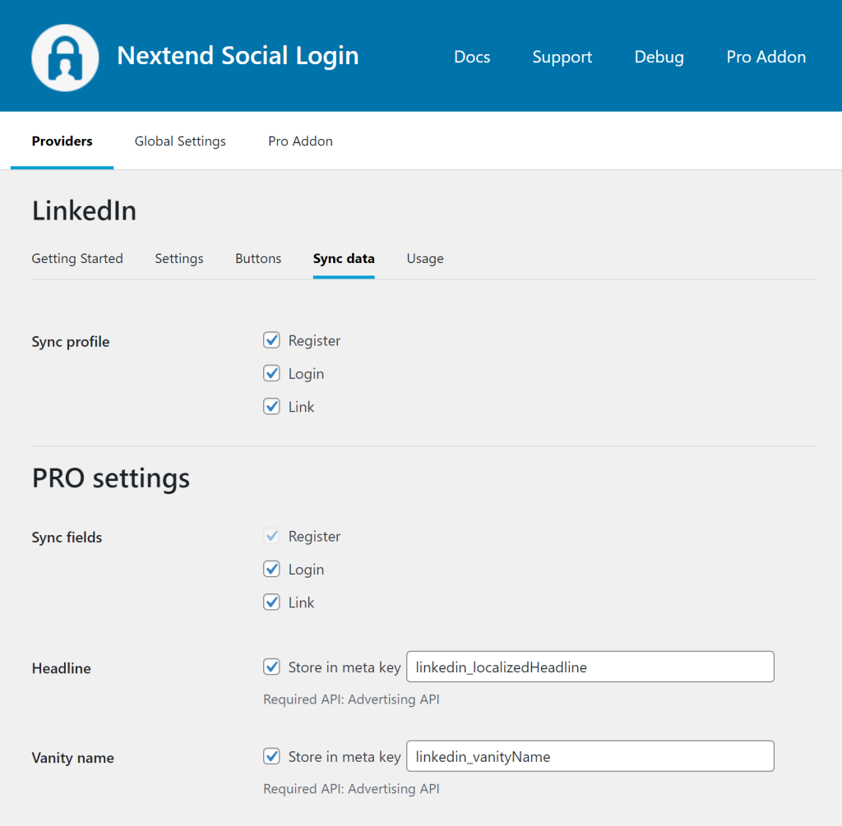This screenshot has width=842, height=826.
Task: Toggle Link checkbox under Sync profile
Action: click(272, 406)
